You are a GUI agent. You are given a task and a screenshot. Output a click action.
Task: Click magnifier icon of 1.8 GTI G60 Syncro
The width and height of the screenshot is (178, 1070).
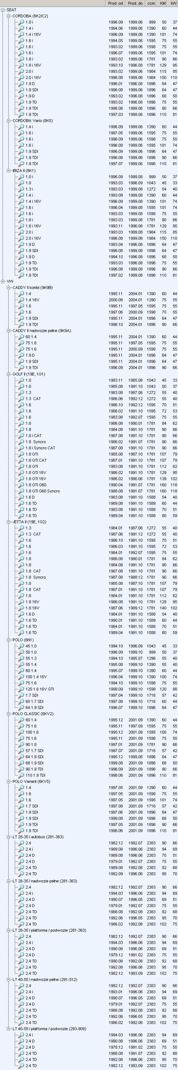click(x=22, y=491)
